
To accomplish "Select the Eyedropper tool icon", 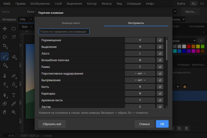I will tap(14, 104).
